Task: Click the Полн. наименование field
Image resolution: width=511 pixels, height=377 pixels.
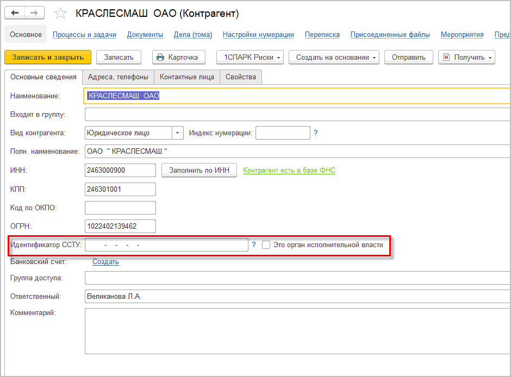Action: (297, 152)
